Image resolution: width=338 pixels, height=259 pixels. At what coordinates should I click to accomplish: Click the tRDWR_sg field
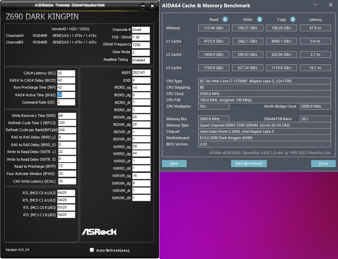click(141, 117)
